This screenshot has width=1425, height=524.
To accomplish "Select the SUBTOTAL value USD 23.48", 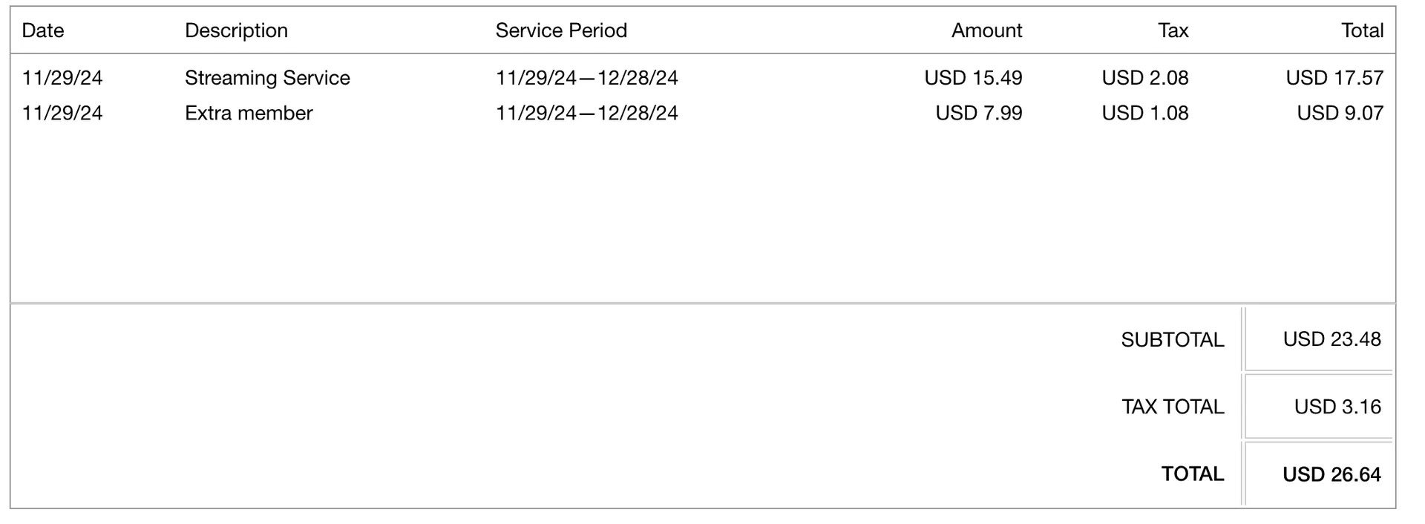I will (x=1331, y=339).
